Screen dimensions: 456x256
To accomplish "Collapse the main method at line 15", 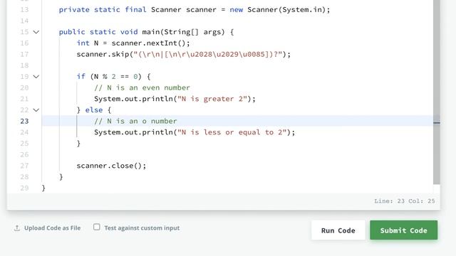I will [36, 32].
